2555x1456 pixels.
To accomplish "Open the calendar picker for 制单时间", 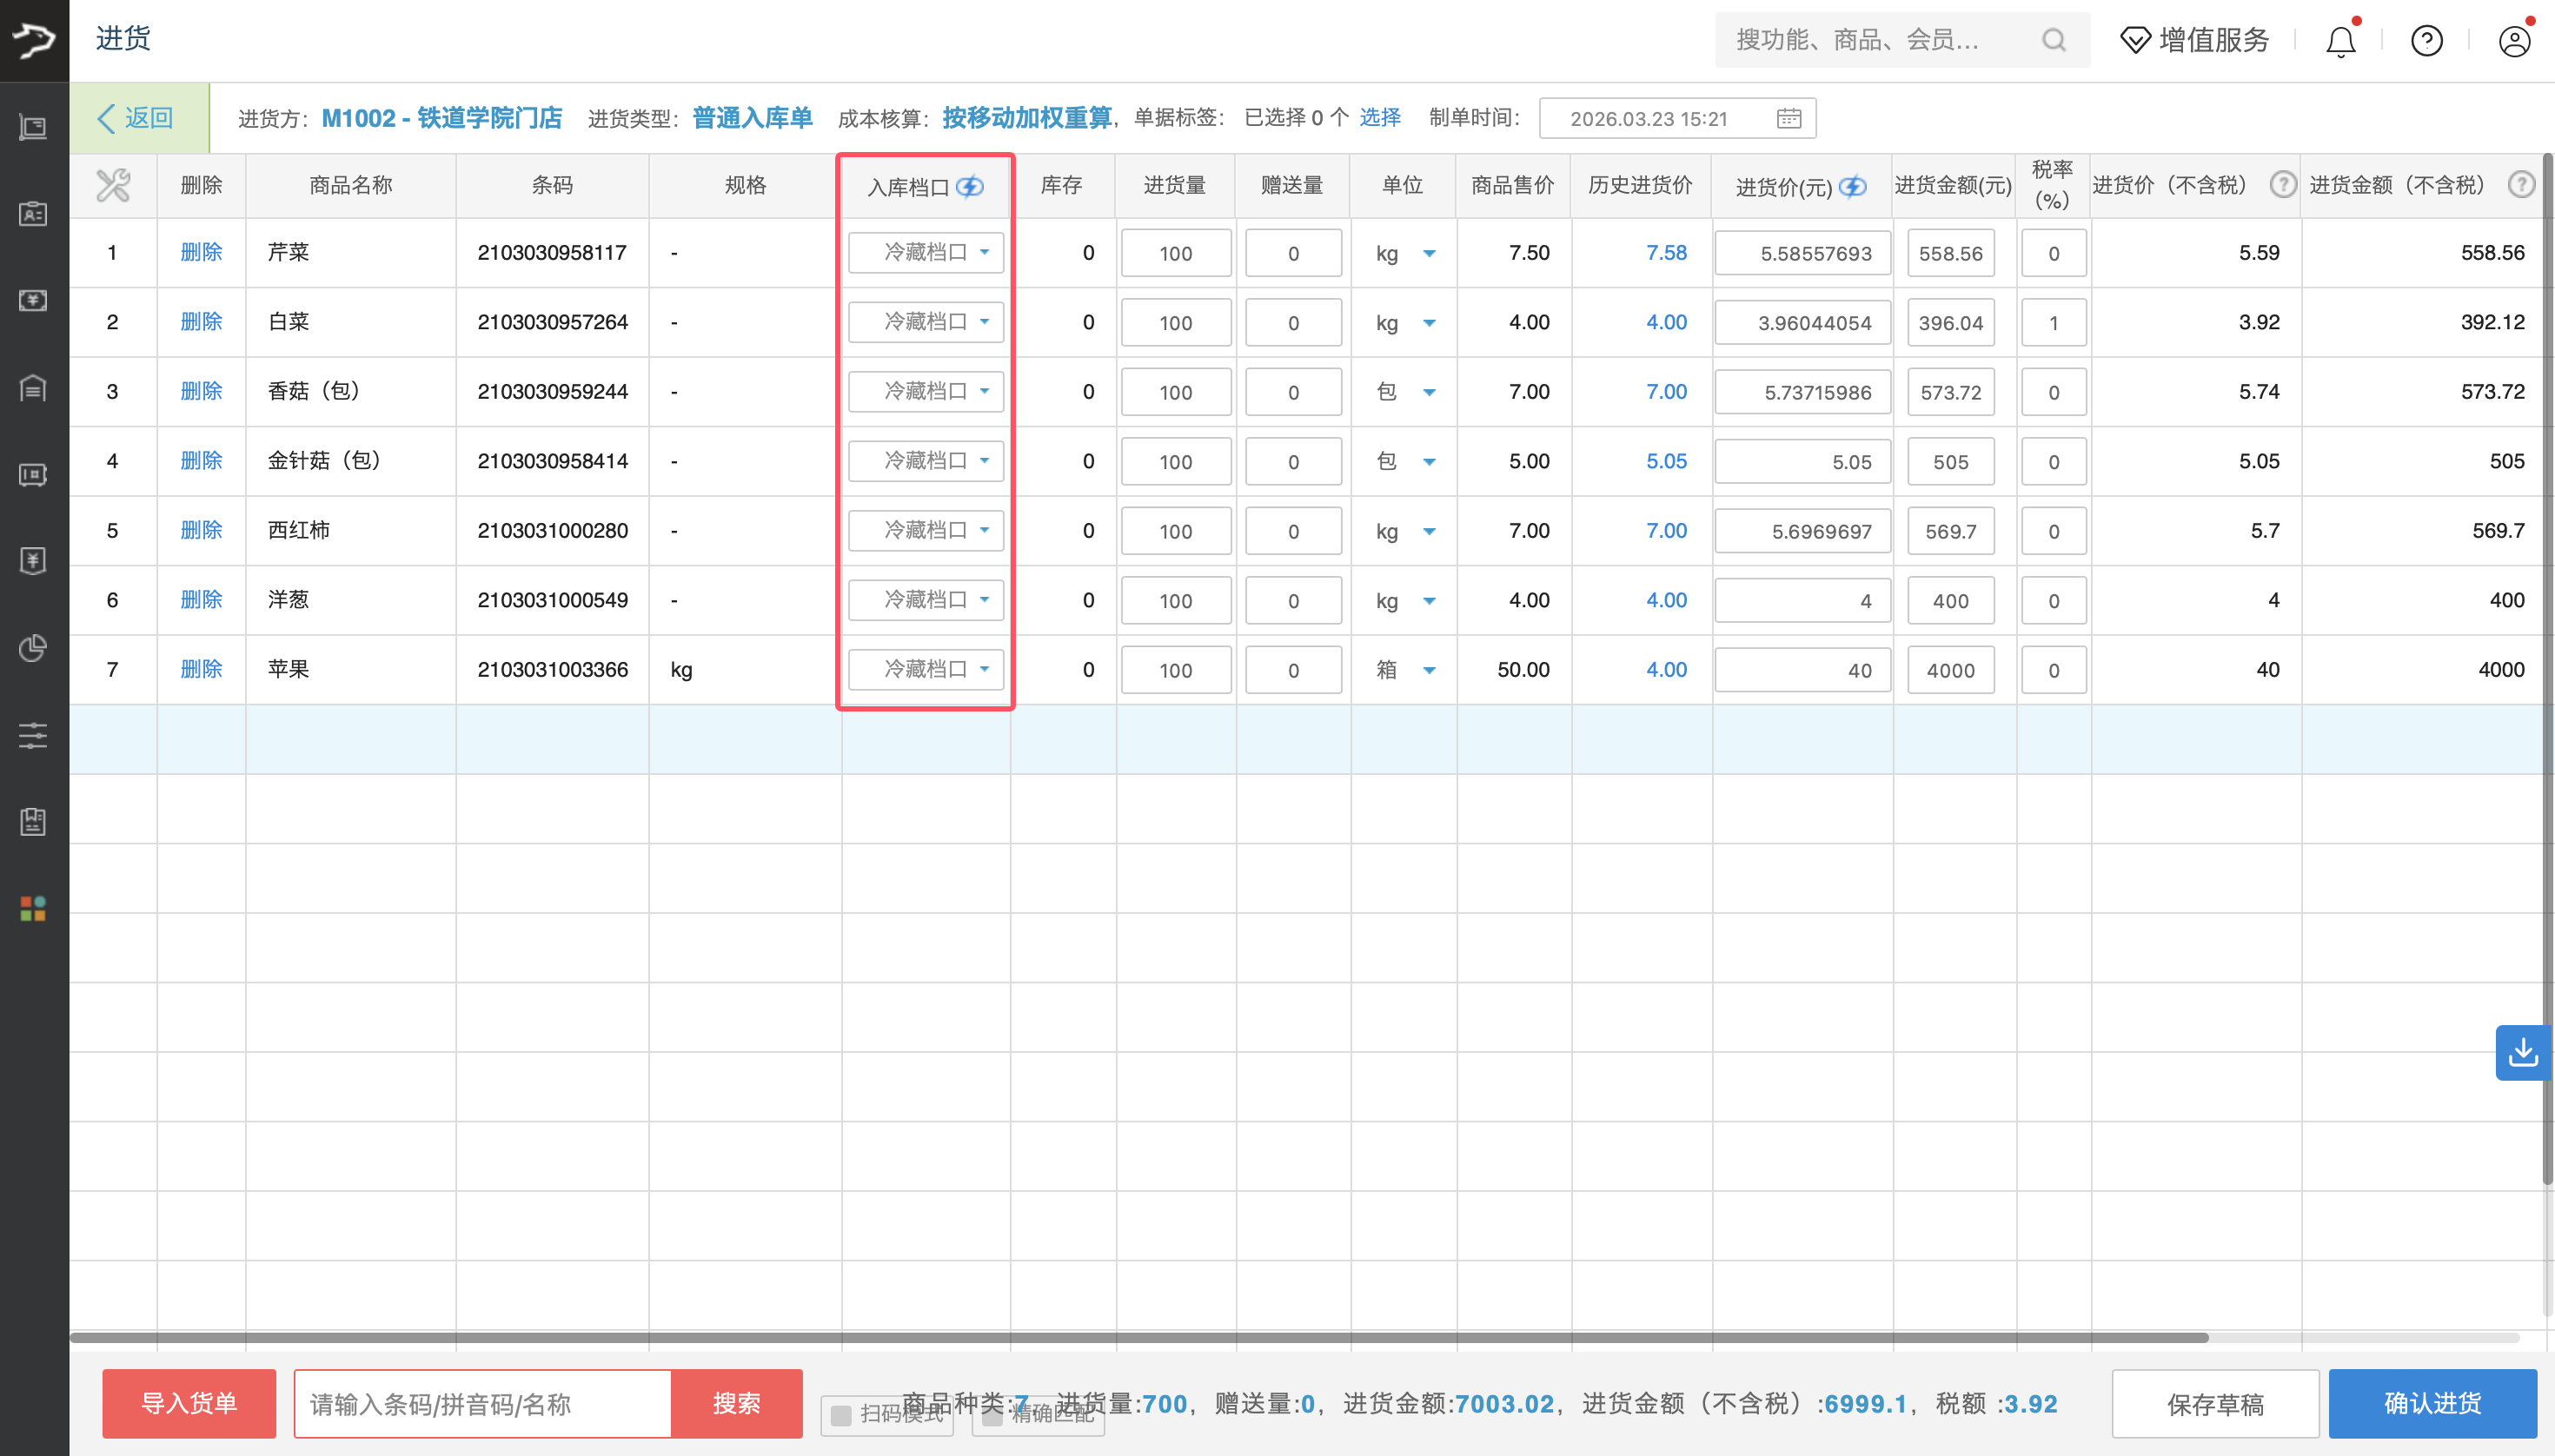I will pyautogui.click(x=1788, y=117).
